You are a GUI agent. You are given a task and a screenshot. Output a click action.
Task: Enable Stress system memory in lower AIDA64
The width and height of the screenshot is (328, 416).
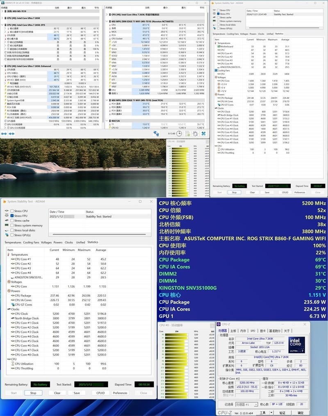12,225
